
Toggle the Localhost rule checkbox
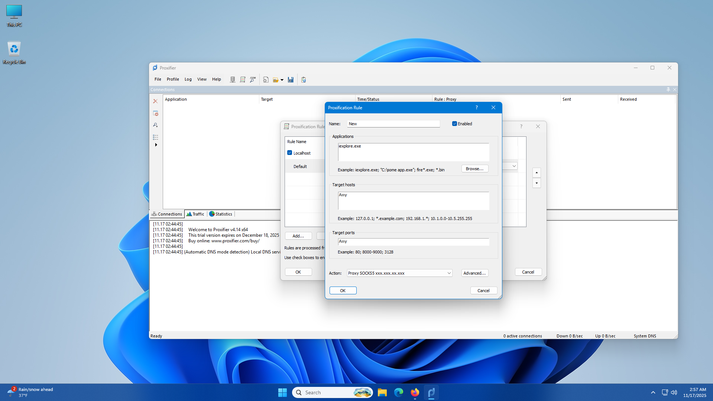[289, 153]
